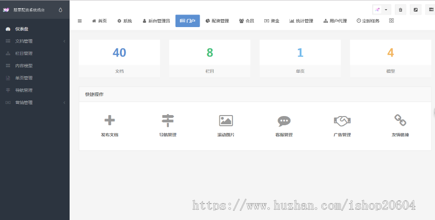Open the 客服管理 chat bubble shortcut
This screenshot has height=220, width=435.
(284, 126)
